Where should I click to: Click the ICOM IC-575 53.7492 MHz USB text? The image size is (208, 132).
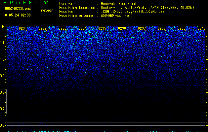133,12
